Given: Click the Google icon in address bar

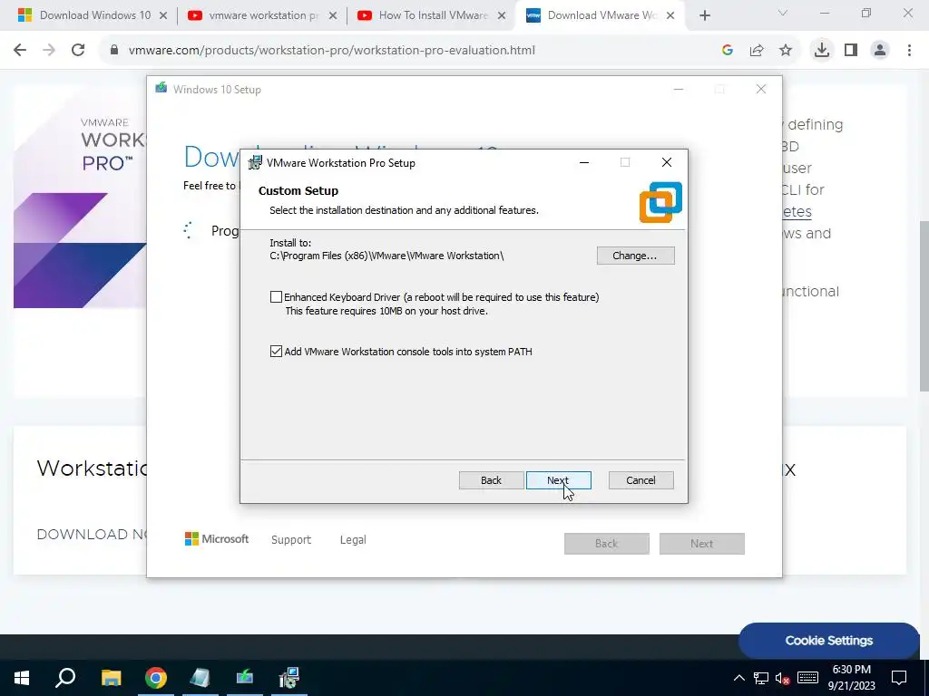Looking at the screenshot, I should [x=728, y=51].
